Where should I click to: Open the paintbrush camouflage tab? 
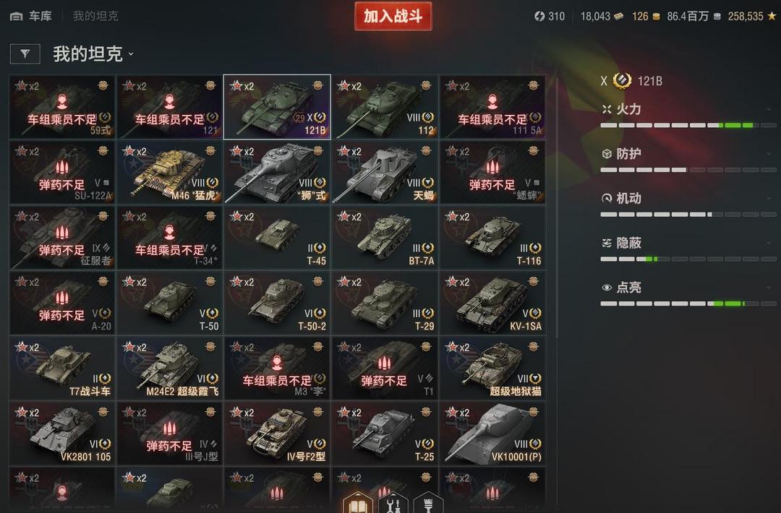click(x=428, y=503)
